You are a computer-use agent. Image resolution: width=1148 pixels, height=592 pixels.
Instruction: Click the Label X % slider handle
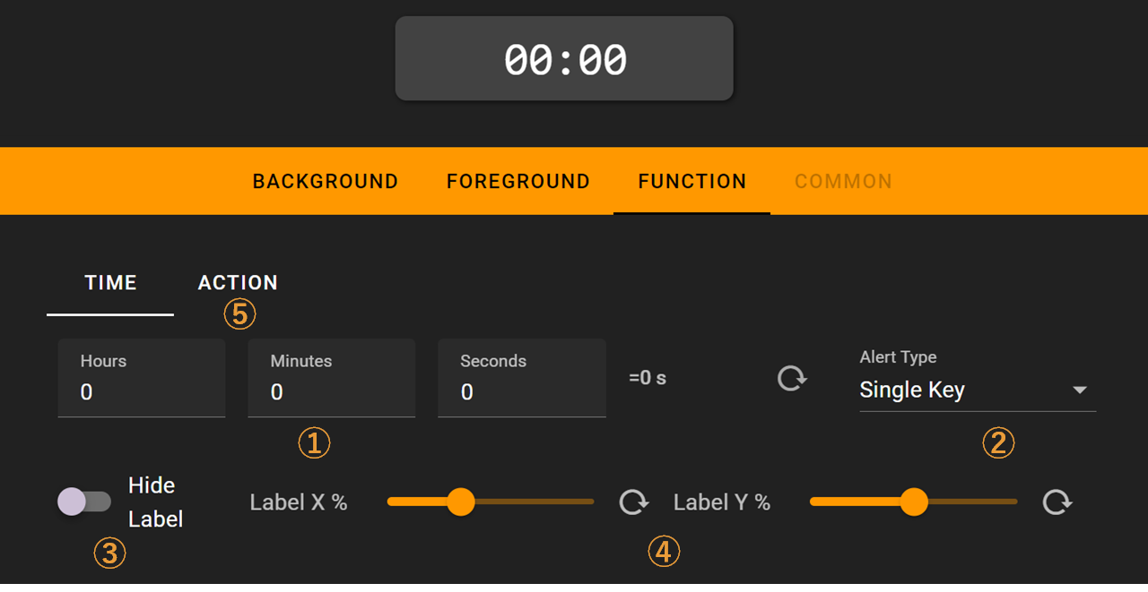coord(460,502)
